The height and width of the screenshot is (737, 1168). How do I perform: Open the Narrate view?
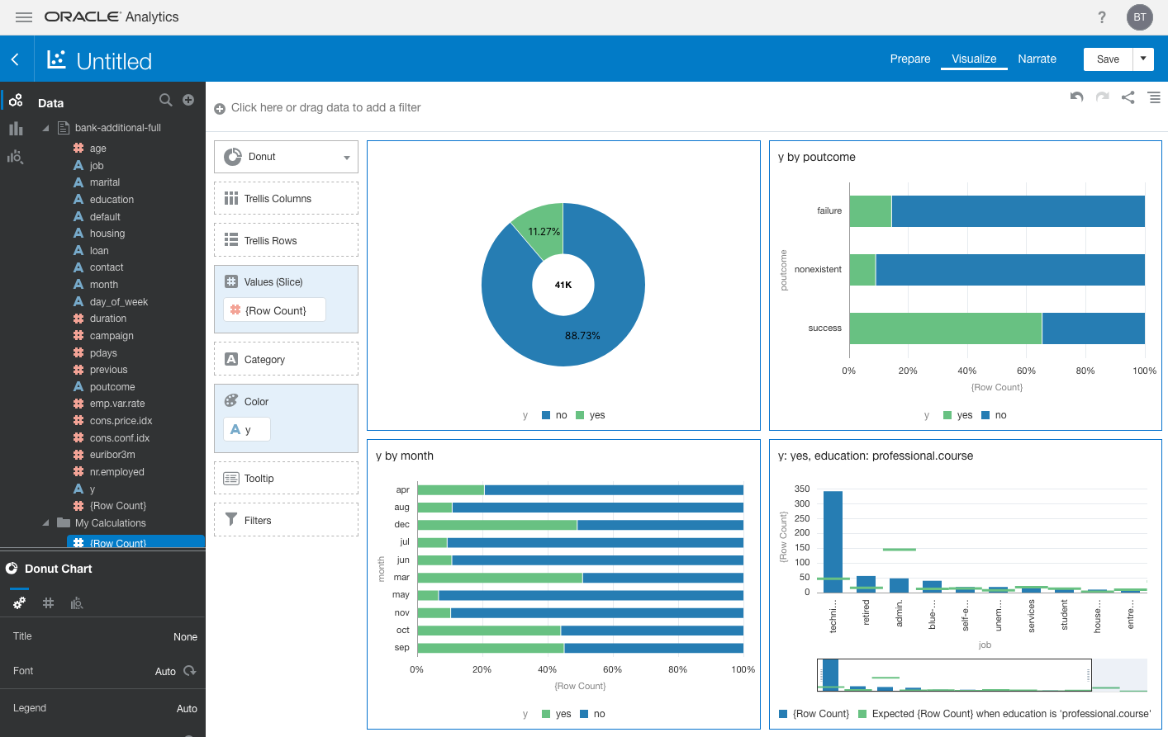click(1037, 59)
